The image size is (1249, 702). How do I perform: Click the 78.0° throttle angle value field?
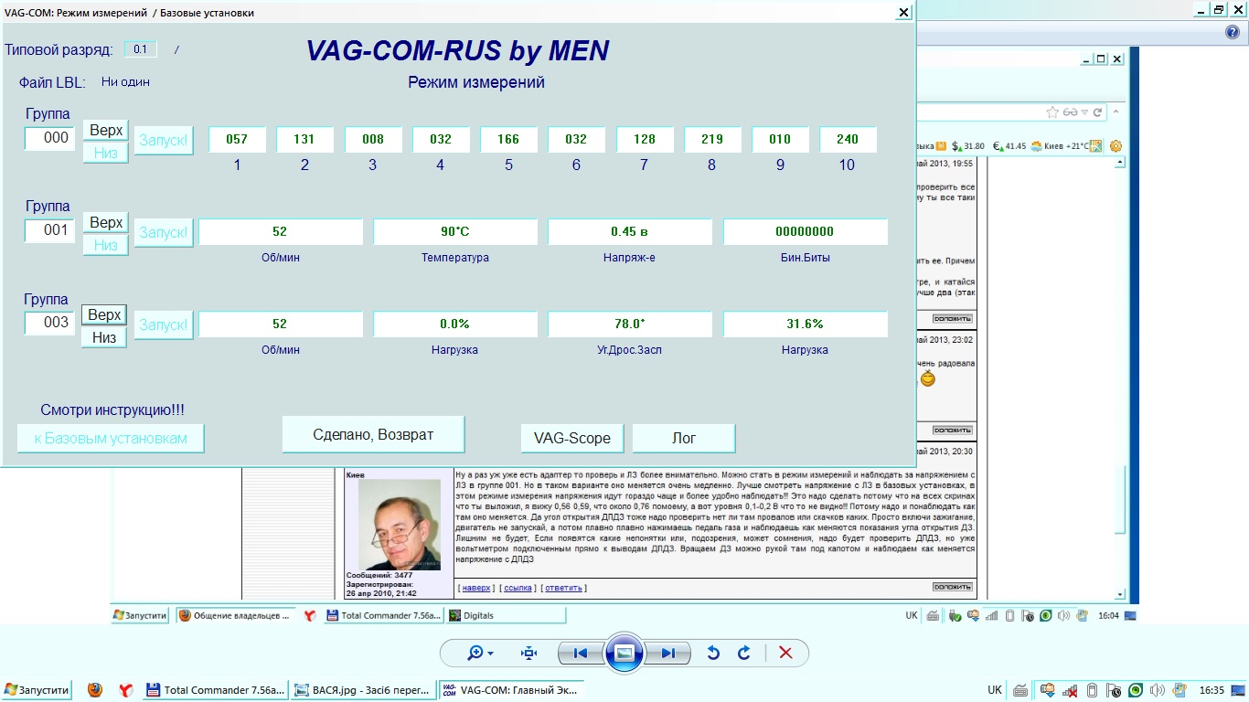630,324
